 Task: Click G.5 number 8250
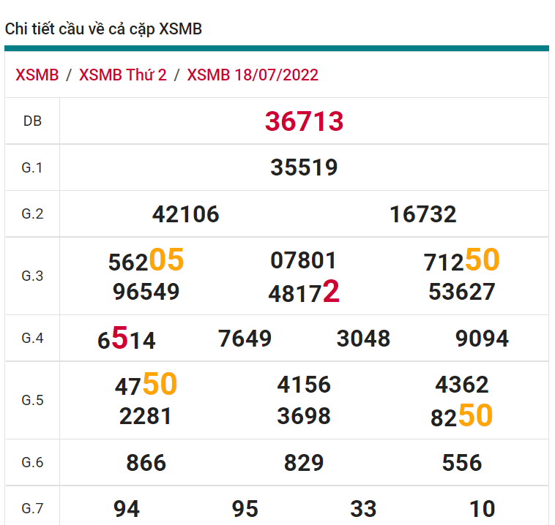pos(461,417)
